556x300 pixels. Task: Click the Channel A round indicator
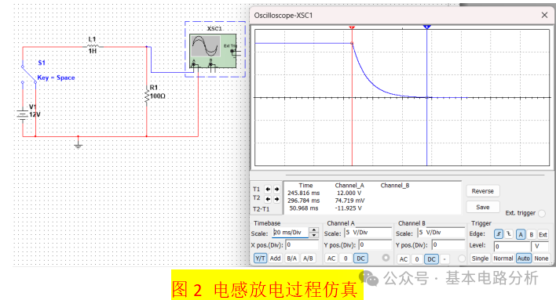pyautogui.click(x=386, y=258)
